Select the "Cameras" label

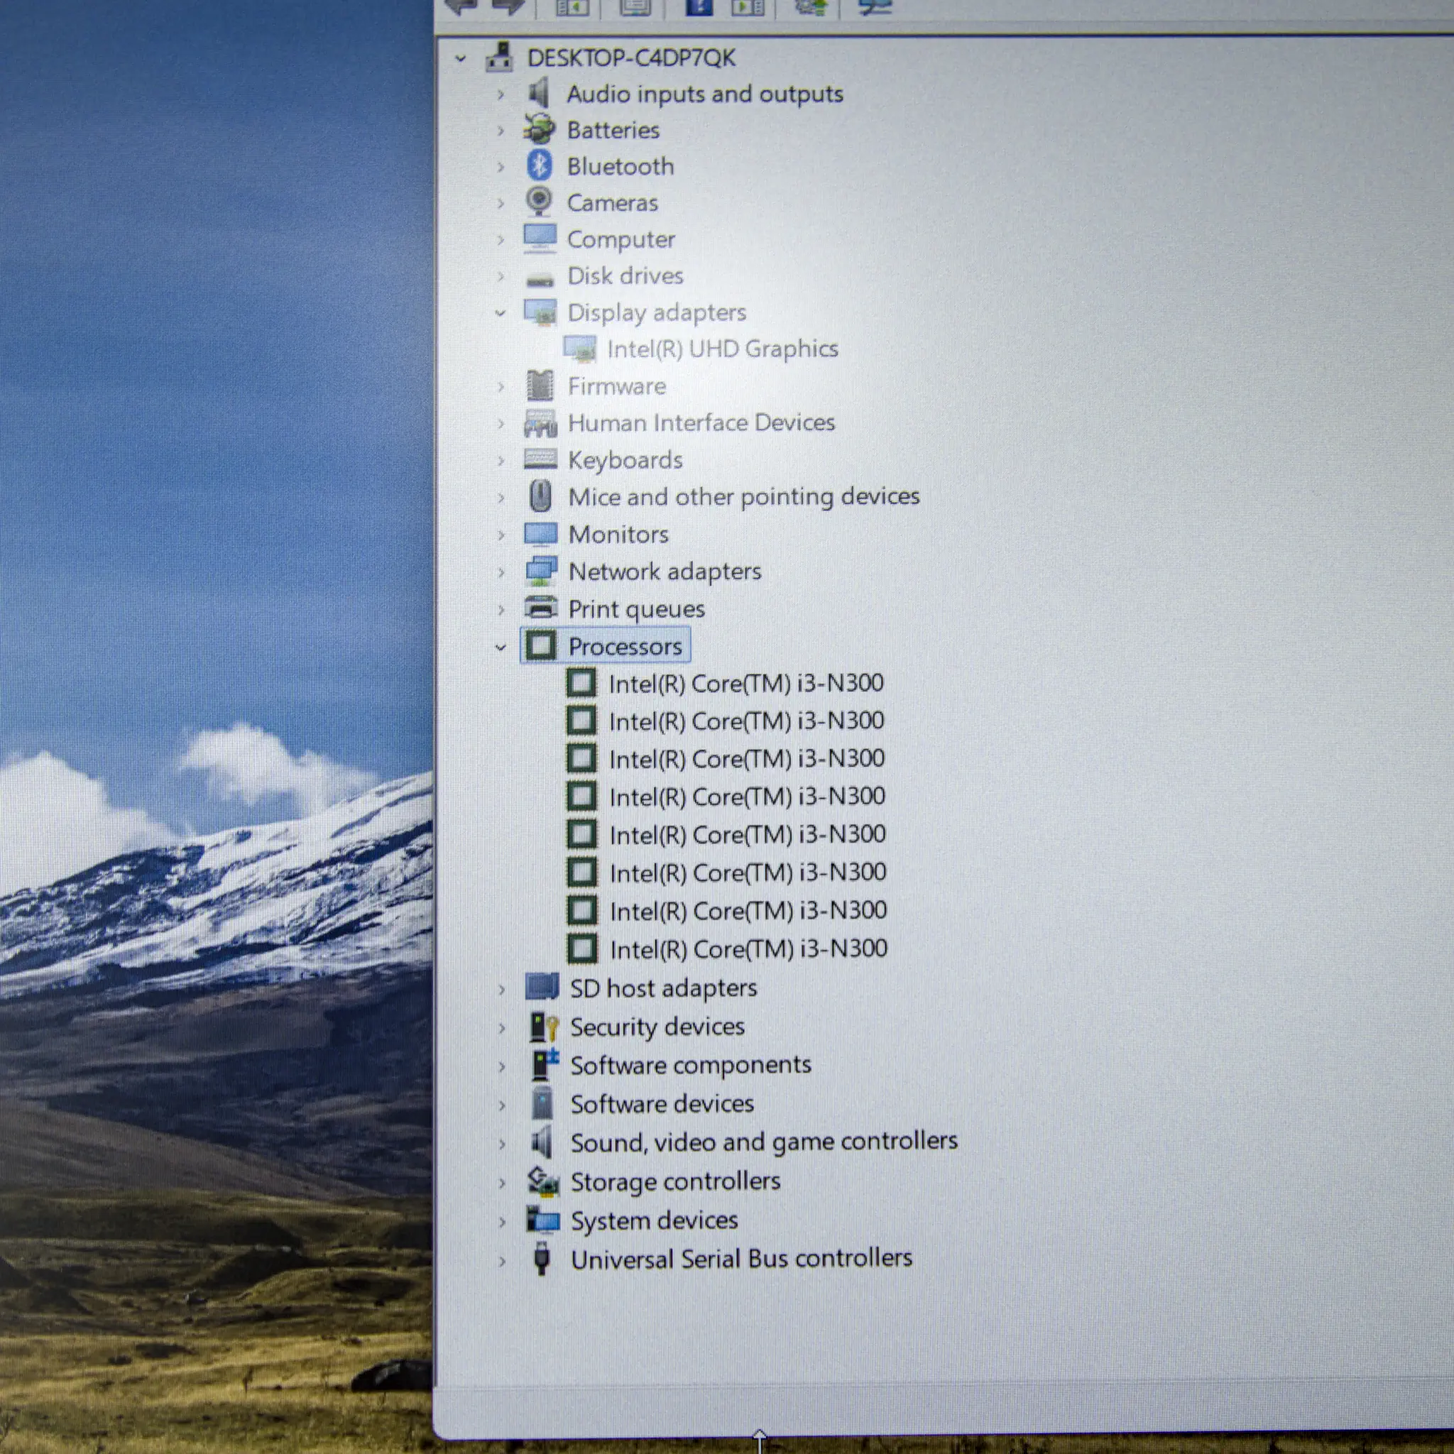coord(613,202)
